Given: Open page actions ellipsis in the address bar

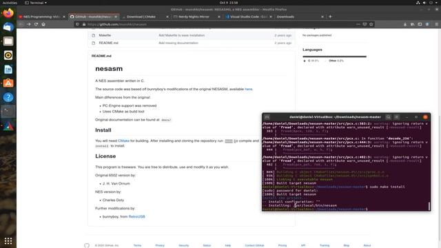Looking at the screenshot, I should click(358, 24).
